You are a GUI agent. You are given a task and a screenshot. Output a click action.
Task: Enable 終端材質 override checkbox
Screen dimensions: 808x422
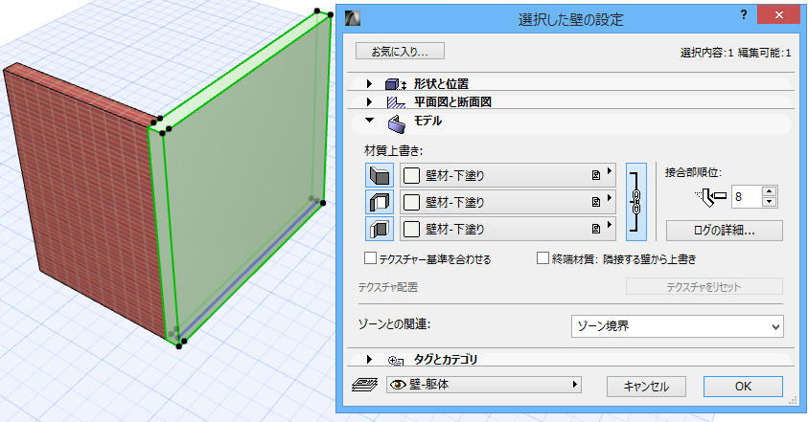point(543,258)
